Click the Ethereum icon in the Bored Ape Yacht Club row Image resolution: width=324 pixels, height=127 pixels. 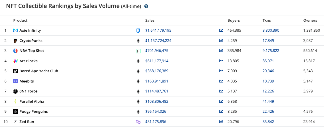pyautogui.click(x=138, y=71)
